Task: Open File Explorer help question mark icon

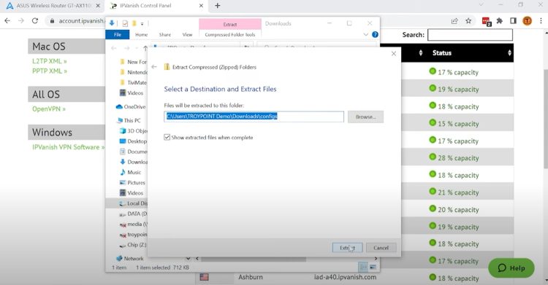Action: 375,34
